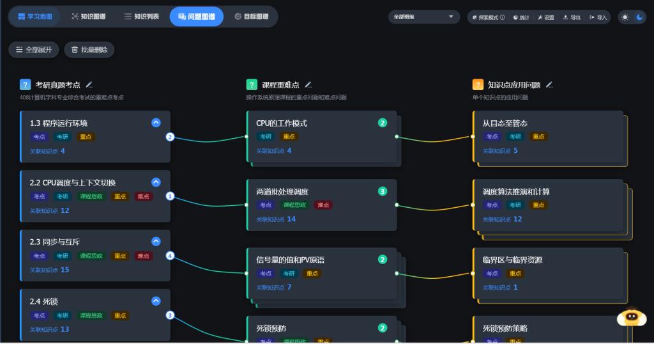Image resolution: width=654 pixels, height=344 pixels.
Task: Open 统计 statistics from the top toolbar
Action: coord(521,17)
